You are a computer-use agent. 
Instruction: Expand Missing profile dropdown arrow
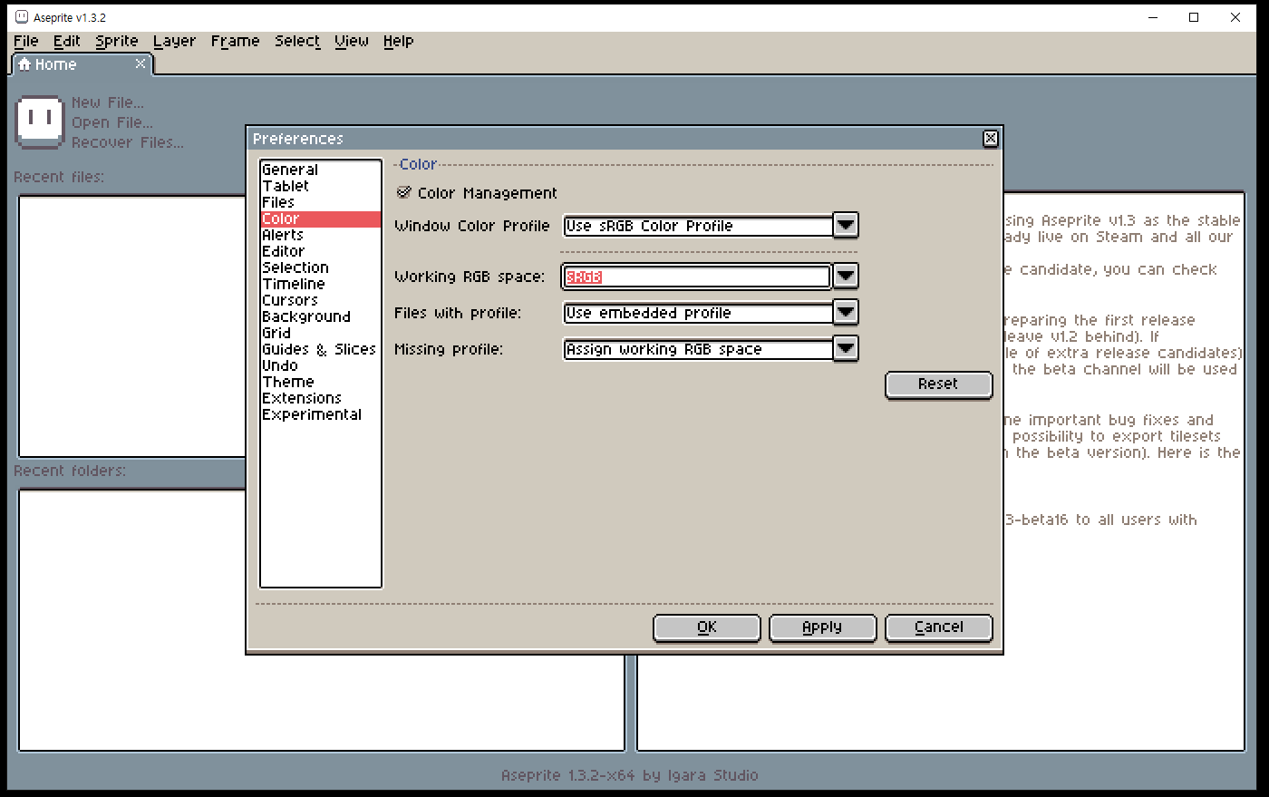pyautogui.click(x=845, y=348)
